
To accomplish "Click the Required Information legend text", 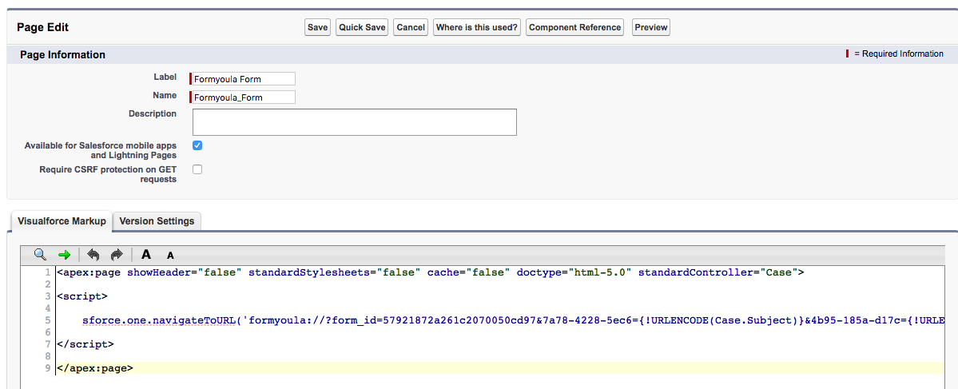I will (x=899, y=54).
